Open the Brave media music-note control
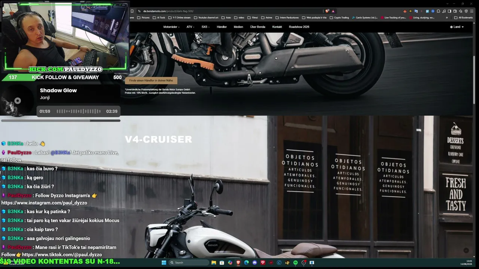The height and width of the screenshot is (269, 479). pos(444,11)
